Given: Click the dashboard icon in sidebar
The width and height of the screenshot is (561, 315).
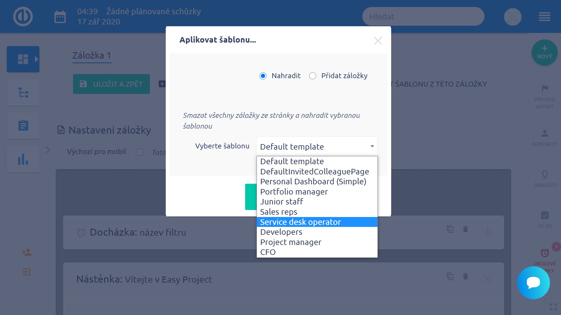Looking at the screenshot, I should pyautogui.click(x=23, y=59).
